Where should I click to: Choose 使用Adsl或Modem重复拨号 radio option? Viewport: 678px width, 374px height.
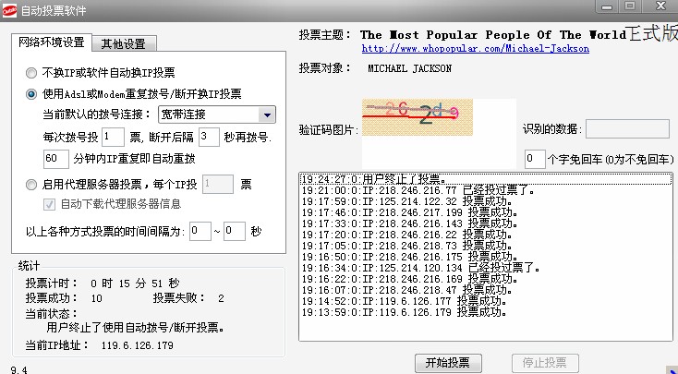click(x=32, y=93)
